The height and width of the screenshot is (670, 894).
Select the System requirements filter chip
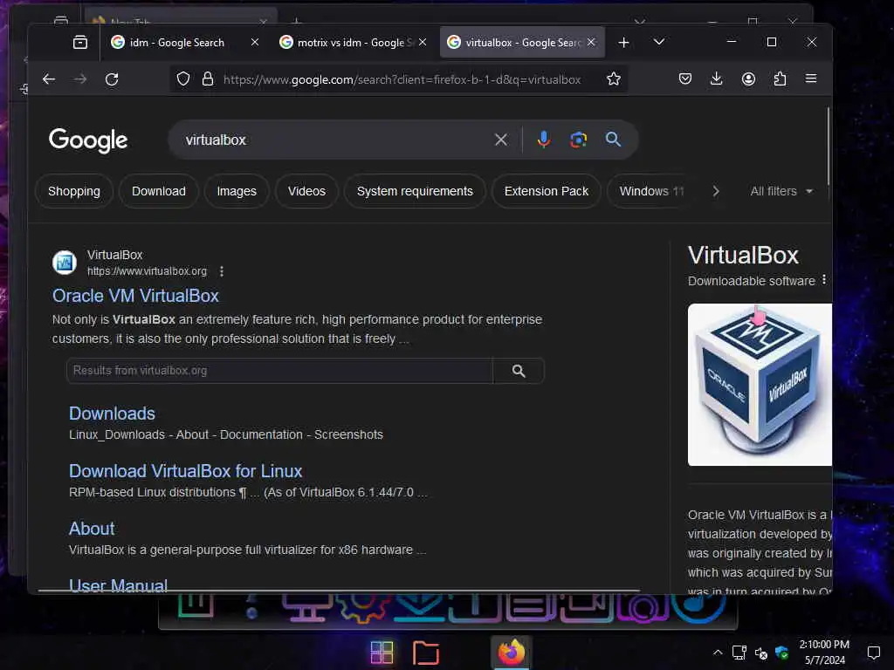click(x=415, y=191)
